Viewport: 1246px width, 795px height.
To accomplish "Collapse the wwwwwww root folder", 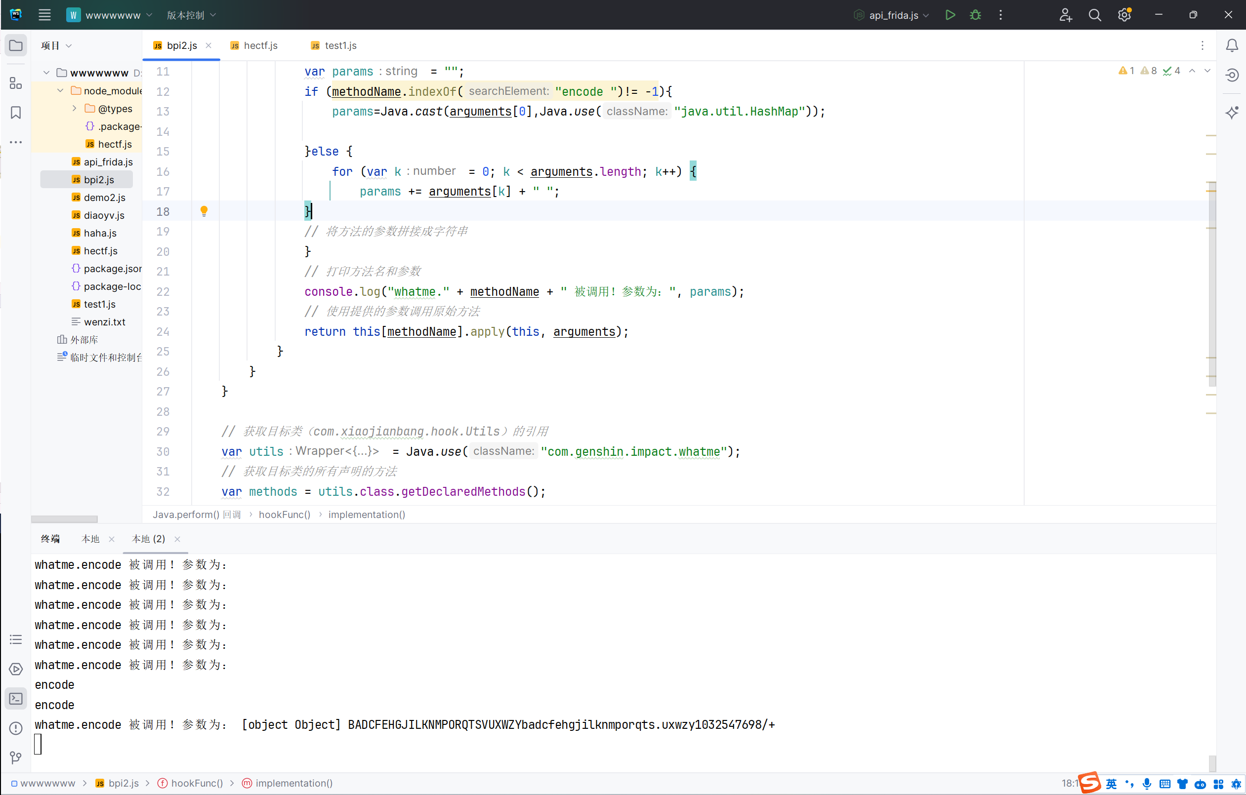I will pos(46,73).
